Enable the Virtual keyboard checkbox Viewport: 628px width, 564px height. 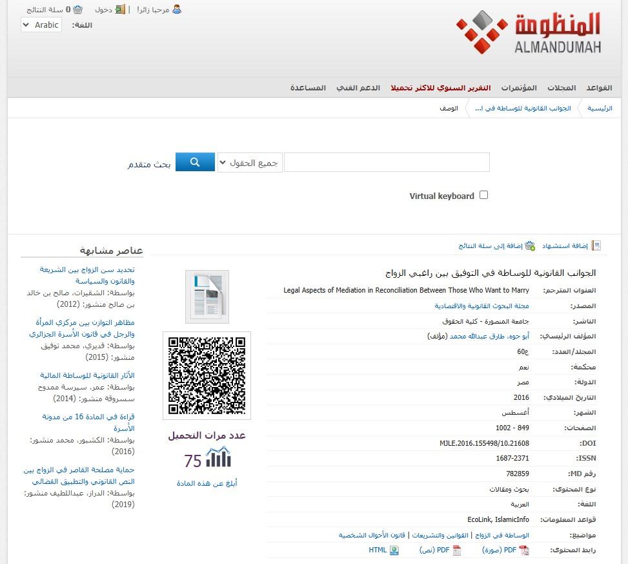(483, 194)
